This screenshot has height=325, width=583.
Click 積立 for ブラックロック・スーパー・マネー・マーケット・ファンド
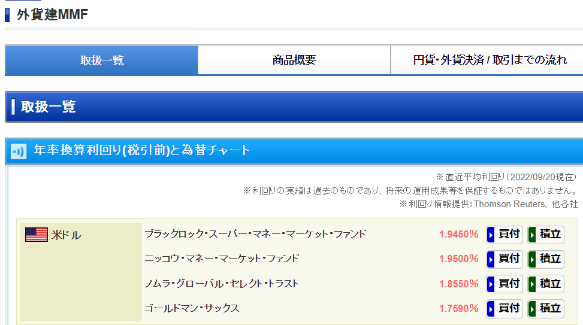[546, 235]
